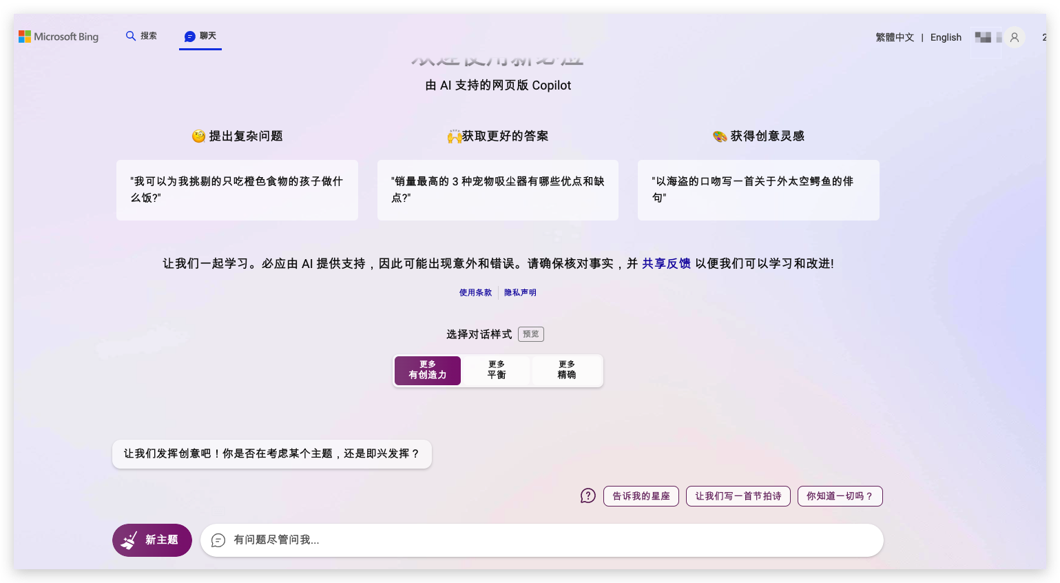Open the 搜索 search tab
The height and width of the screenshot is (583, 1060).
[x=141, y=36]
